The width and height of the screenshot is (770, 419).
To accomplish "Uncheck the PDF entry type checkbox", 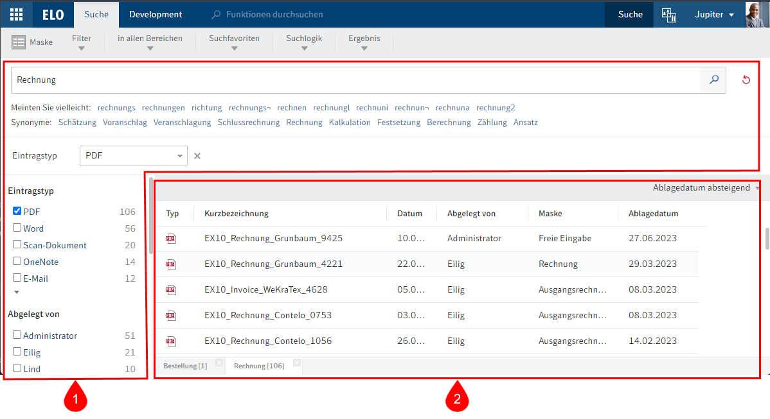I will coord(17,211).
